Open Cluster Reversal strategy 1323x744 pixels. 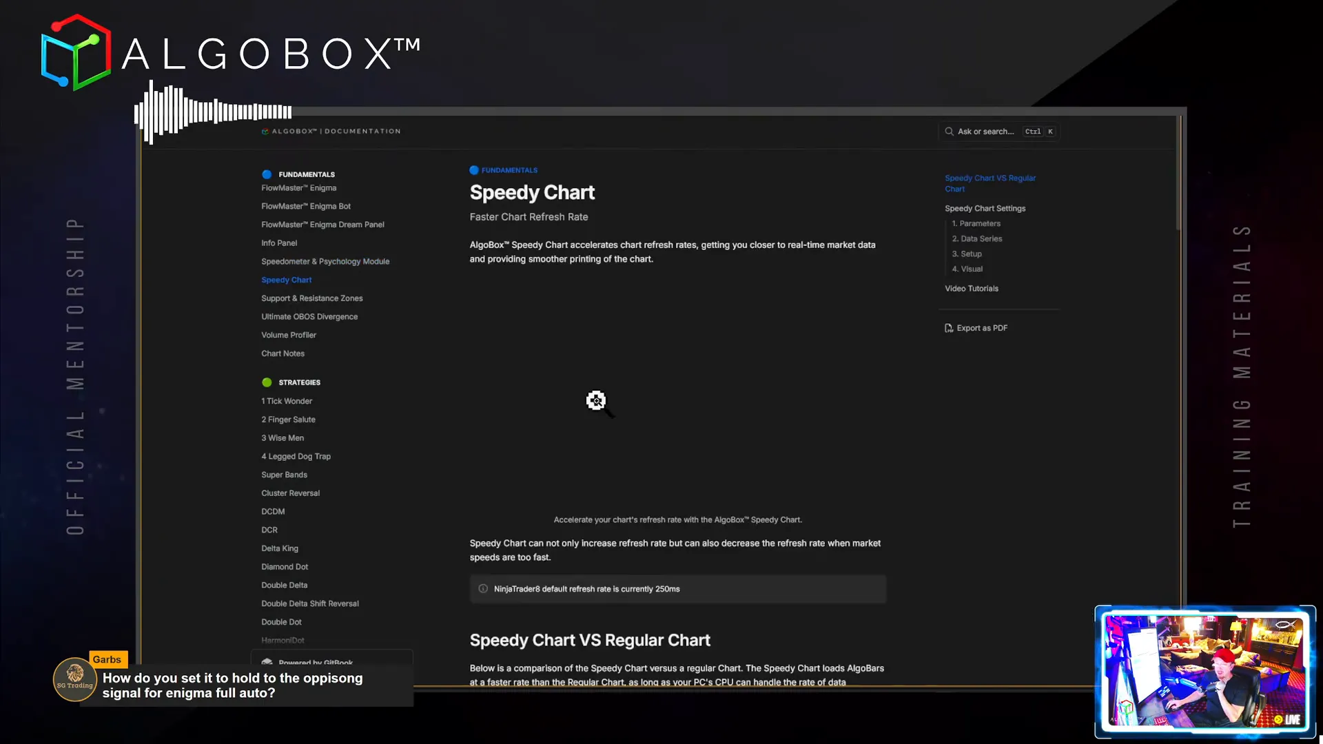[x=291, y=493]
